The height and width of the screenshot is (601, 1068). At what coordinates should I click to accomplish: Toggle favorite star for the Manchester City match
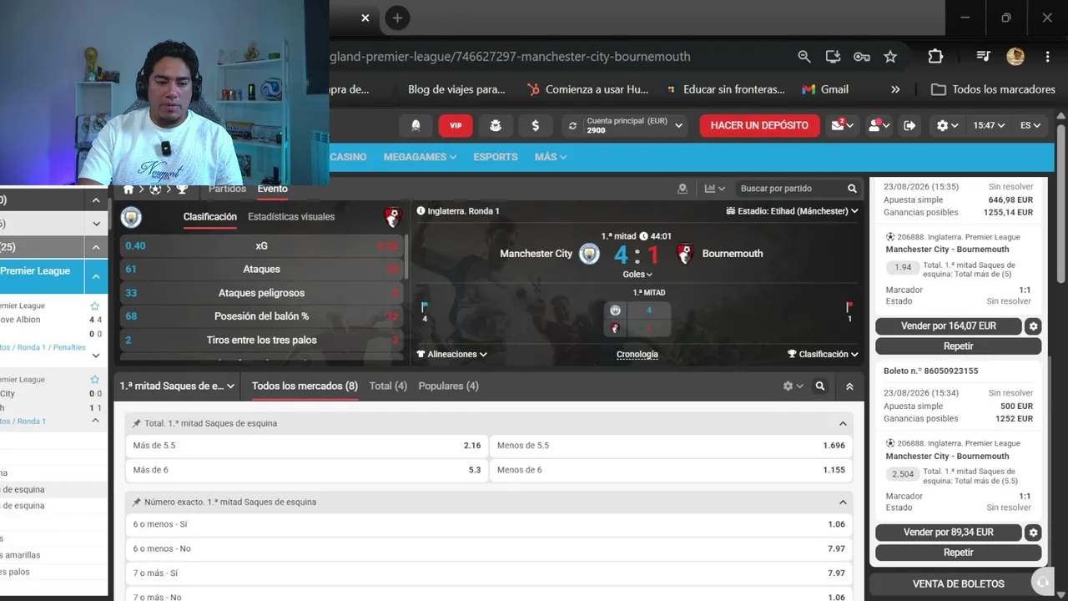point(94,380)
